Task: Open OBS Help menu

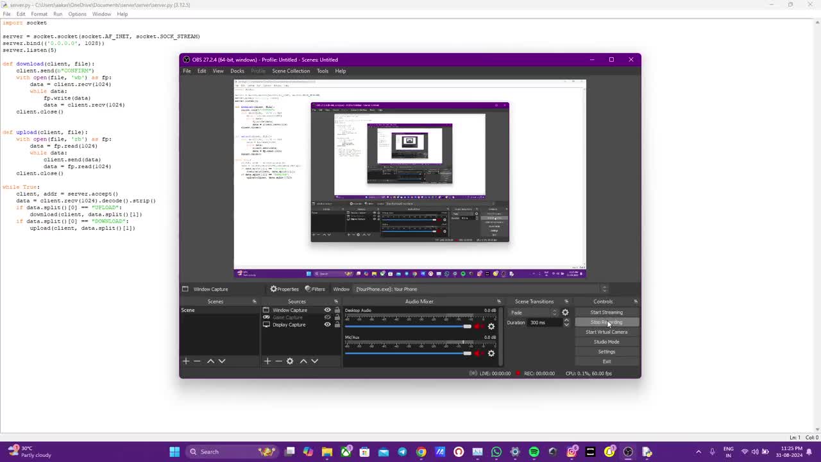Action: 341,71
